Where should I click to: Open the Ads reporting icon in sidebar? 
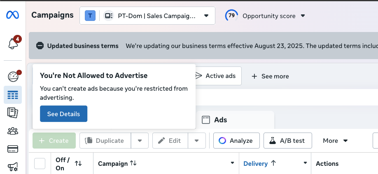click(x=13, y=113)
